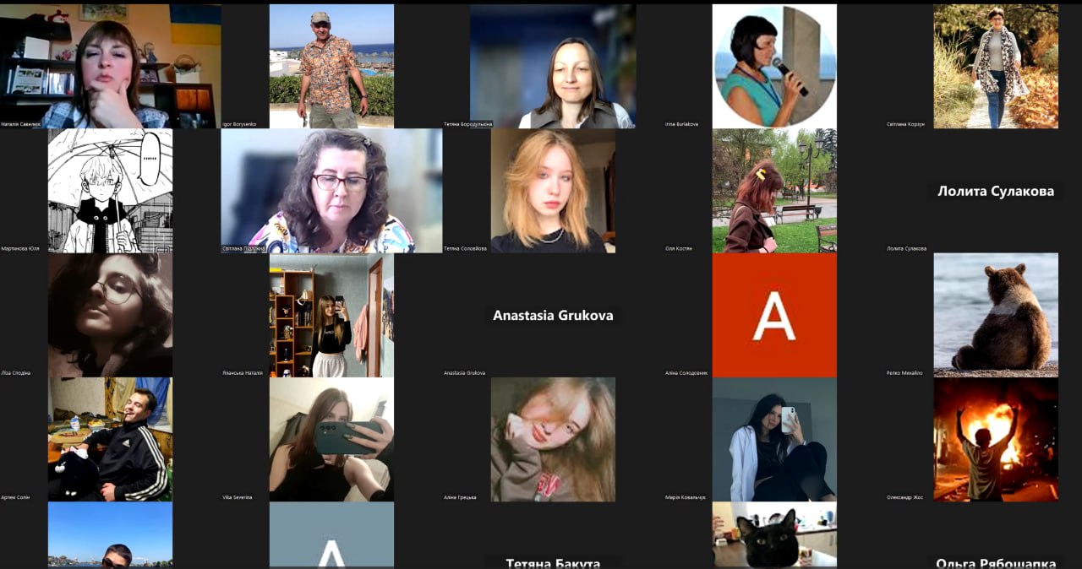Click Igor Borysenko's profile photo tile

tap(331, 66)
